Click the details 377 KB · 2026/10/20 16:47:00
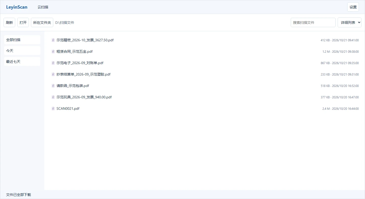 [x=340, y=97]
